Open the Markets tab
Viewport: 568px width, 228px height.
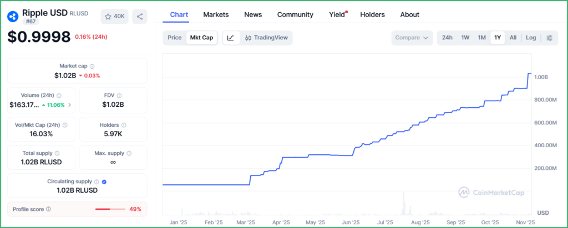(x=216, y=14)
